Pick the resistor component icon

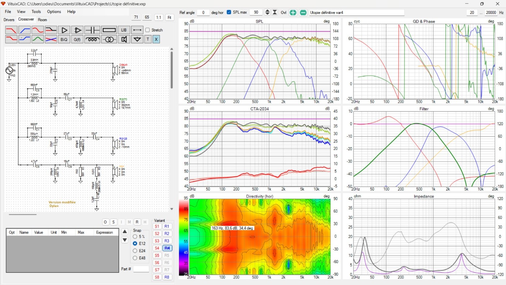[109, 30]
